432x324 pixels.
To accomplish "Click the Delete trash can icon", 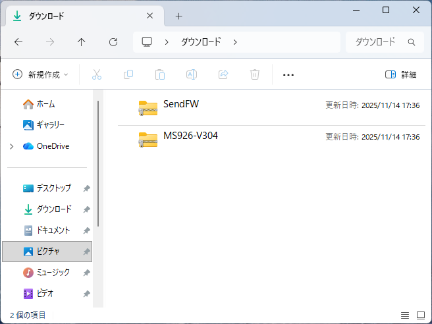I will click(x=255, y=74).
